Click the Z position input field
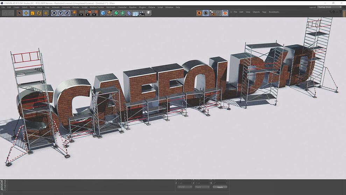Viewport: 346px width, 195px height. pyautogui.click(x=185, y=183)
